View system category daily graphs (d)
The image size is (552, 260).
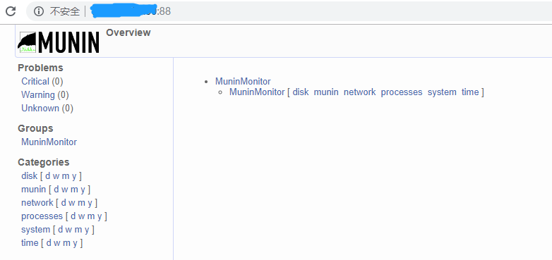click(x=60, y=230)
